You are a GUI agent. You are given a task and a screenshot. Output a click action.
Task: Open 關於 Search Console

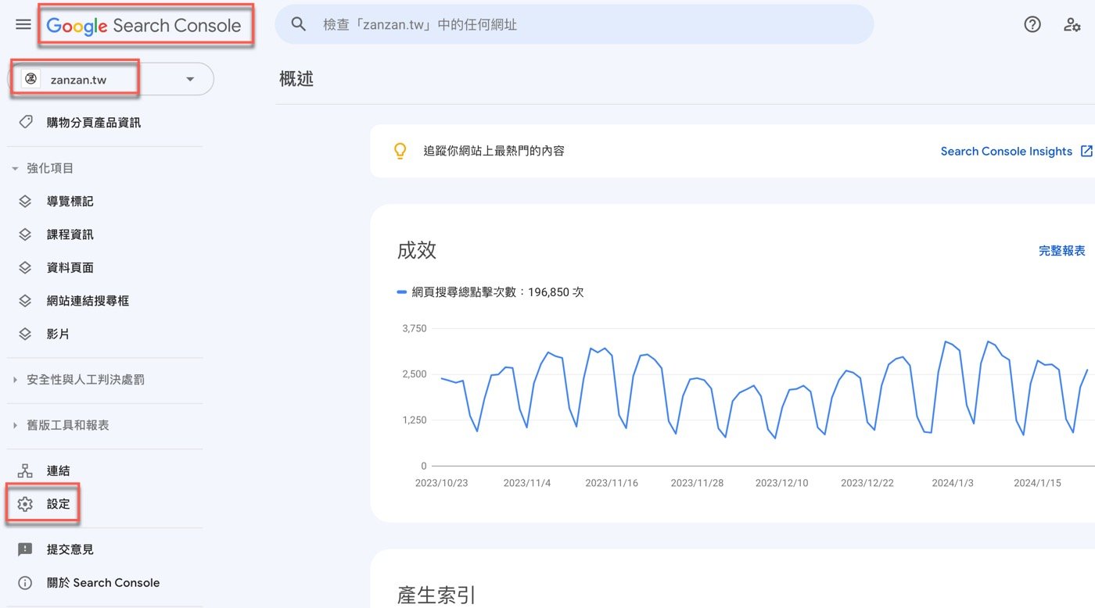point(105,583)
